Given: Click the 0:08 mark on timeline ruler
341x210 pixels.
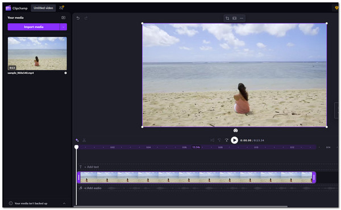Looking at the screenshot, I should [x=221, y=147].
